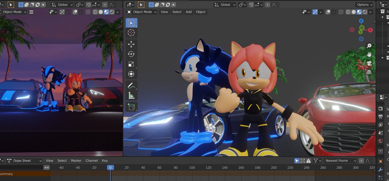The image size is (389, 181).
Task: Choose the intersect selection mode in right viewport
Action: (x=173, y=5)
